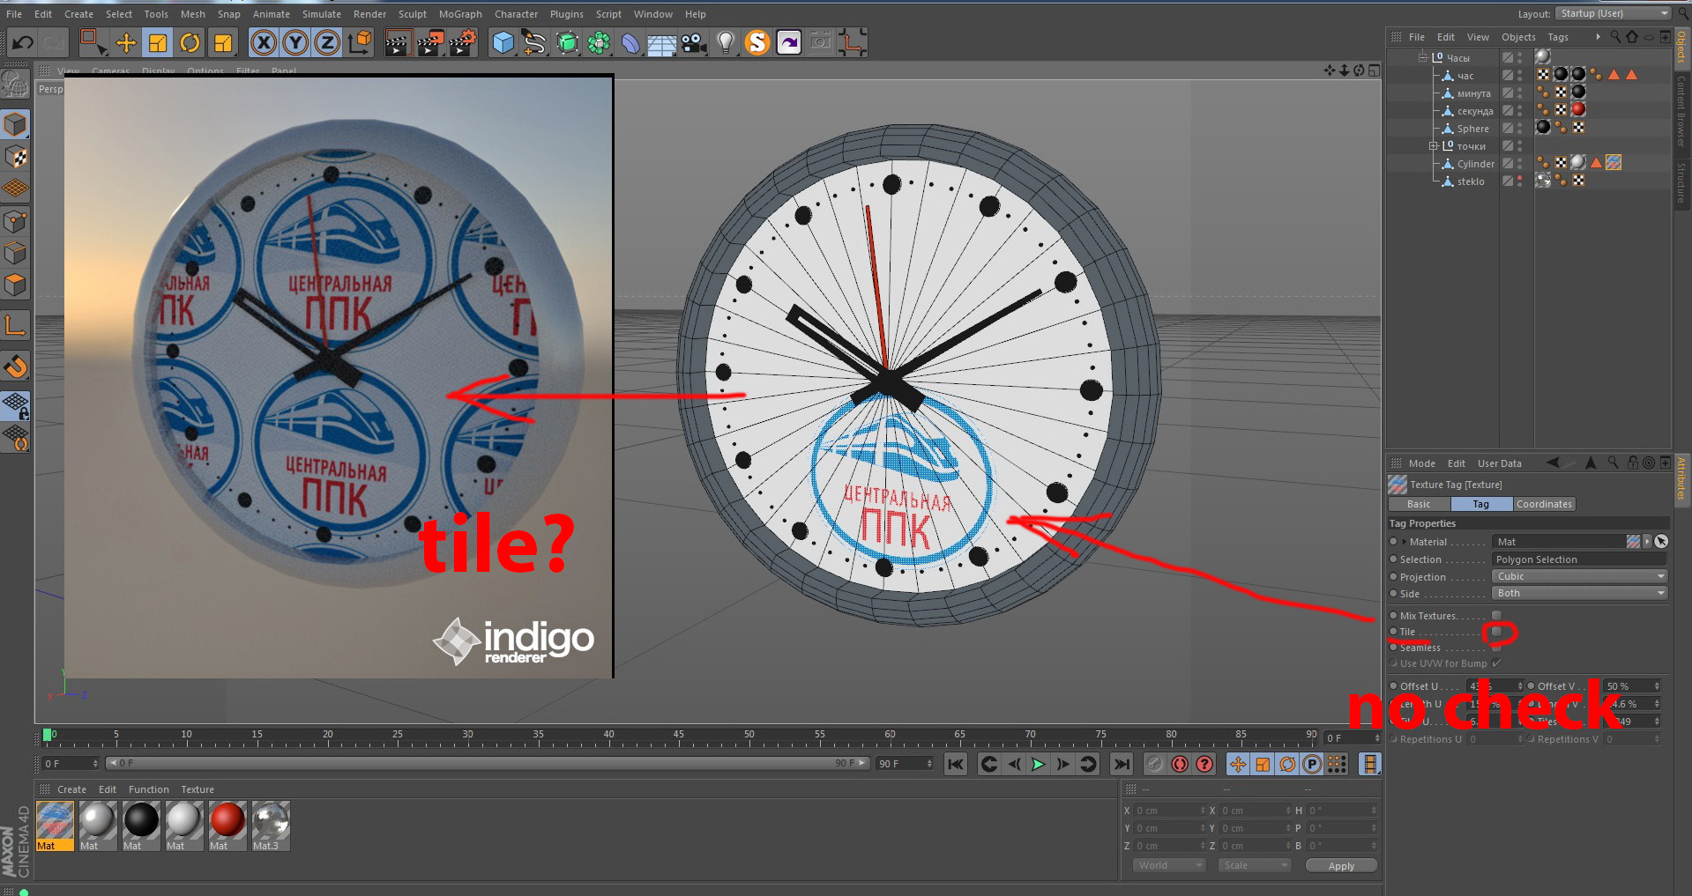Image resolution: width=1692 pixels, height=896 pixels.
Task: Open the Material field arrow menu
Action: 1647,542
